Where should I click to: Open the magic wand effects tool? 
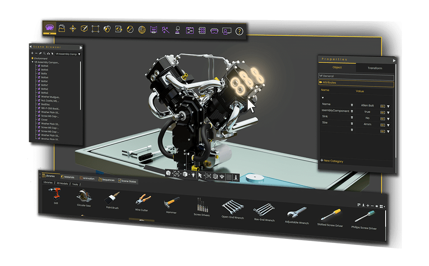166,30
